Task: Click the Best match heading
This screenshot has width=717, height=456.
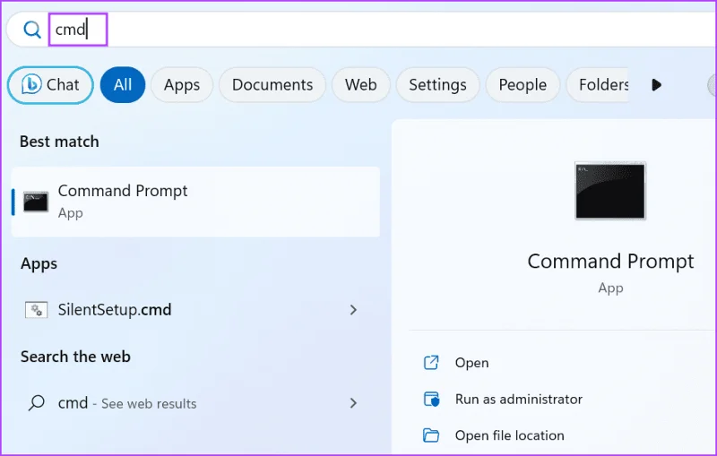Action: pos(59,142)
